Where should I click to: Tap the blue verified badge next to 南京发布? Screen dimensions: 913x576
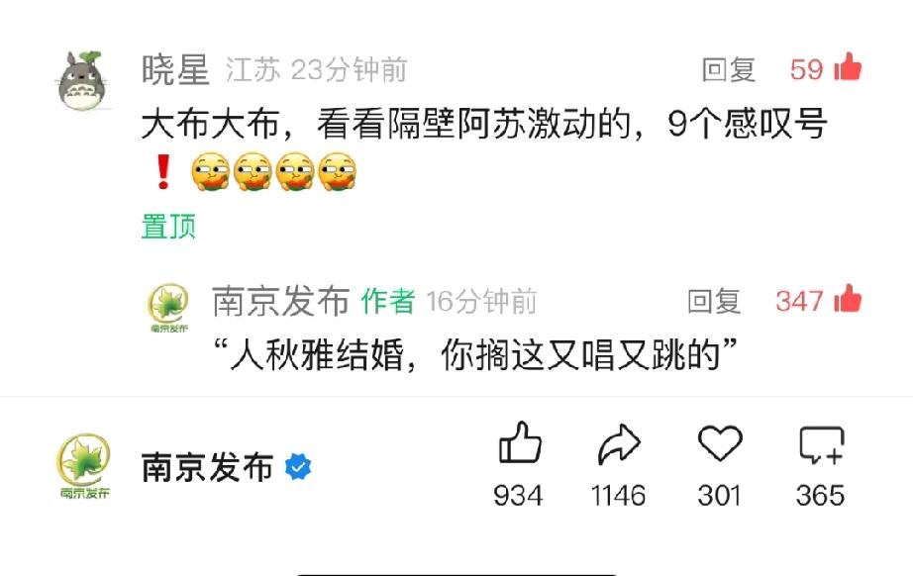(x=298, y=466)
